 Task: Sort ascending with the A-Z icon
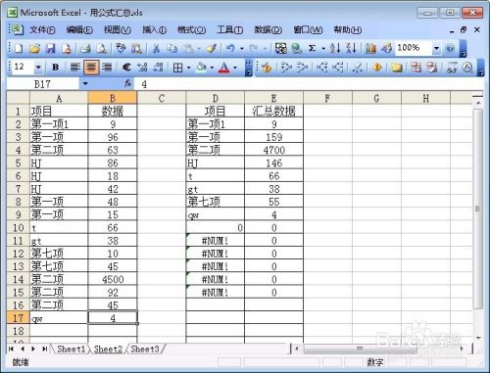click(335, 49)
